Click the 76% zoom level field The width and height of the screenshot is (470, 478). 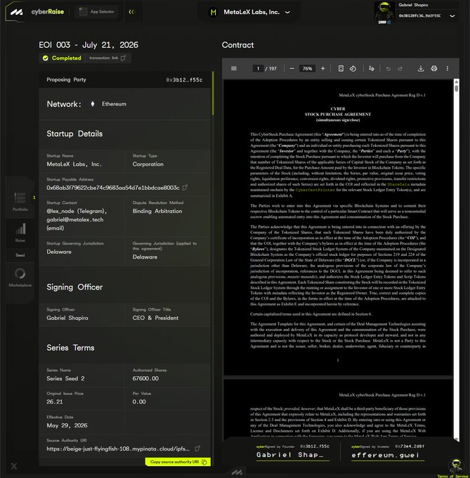pyautogui.click(x=307, y=69)
